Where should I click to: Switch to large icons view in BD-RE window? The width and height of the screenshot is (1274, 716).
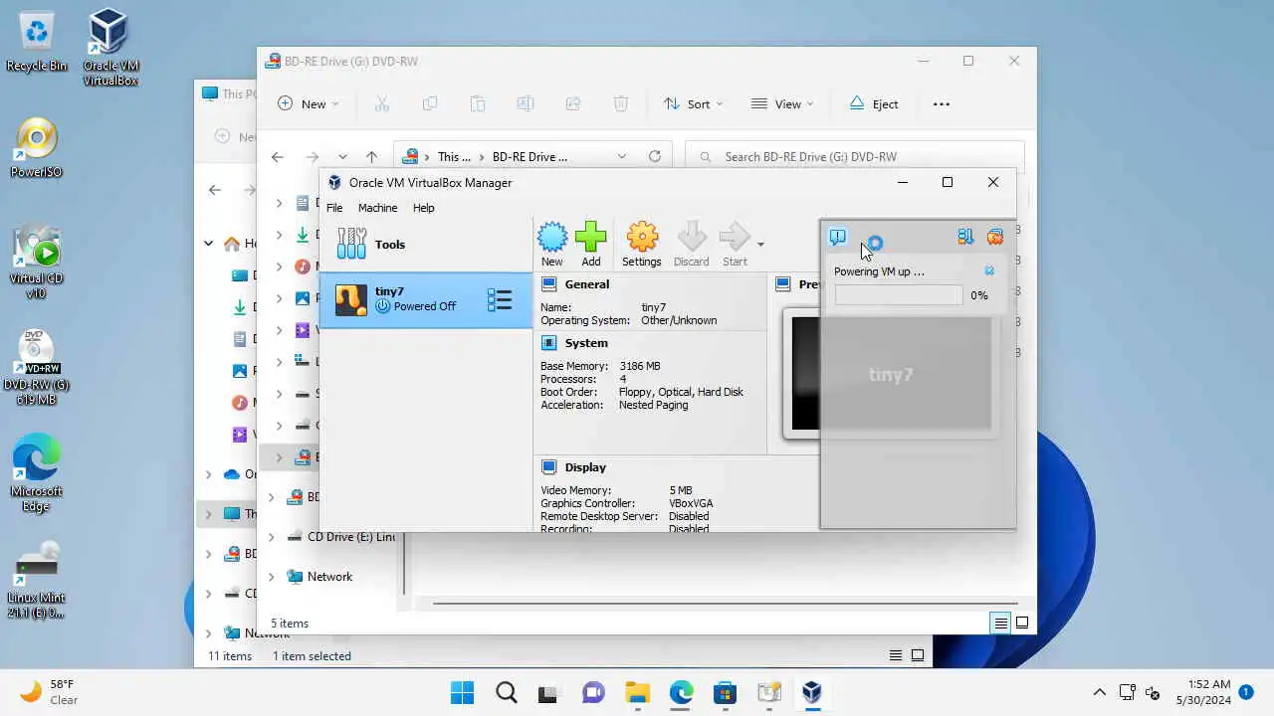tap(1022, 623)
